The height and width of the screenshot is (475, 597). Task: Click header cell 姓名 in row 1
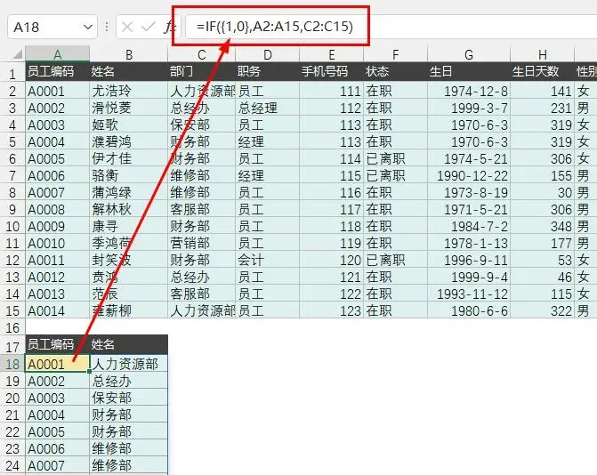tap(129, 71)
